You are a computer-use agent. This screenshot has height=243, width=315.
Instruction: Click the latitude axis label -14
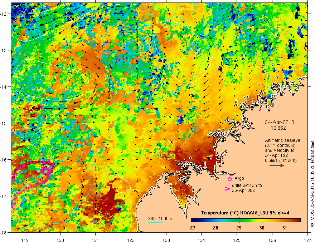[x=4, y=86]
